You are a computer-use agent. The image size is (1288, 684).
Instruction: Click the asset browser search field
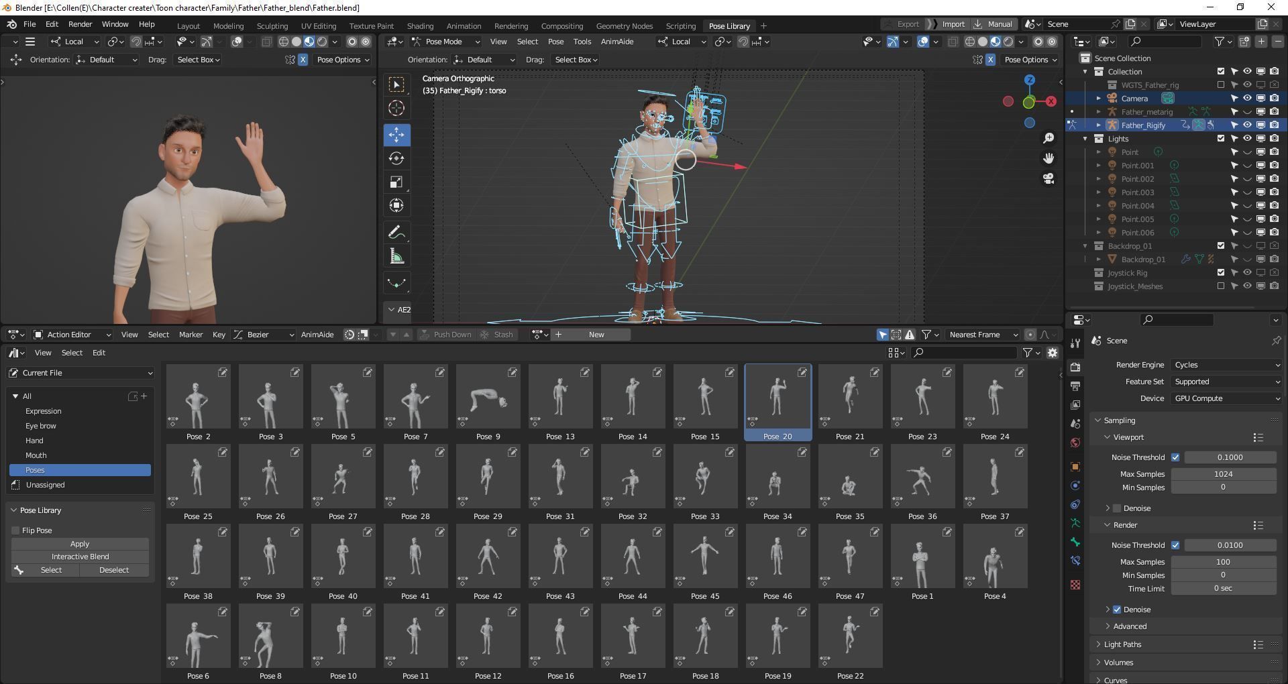pos(963,352)
